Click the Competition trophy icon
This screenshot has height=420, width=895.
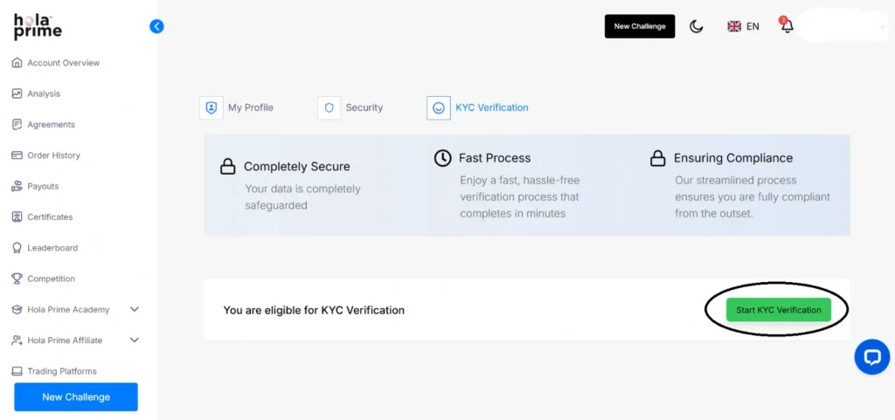click(x=17, y=279)
